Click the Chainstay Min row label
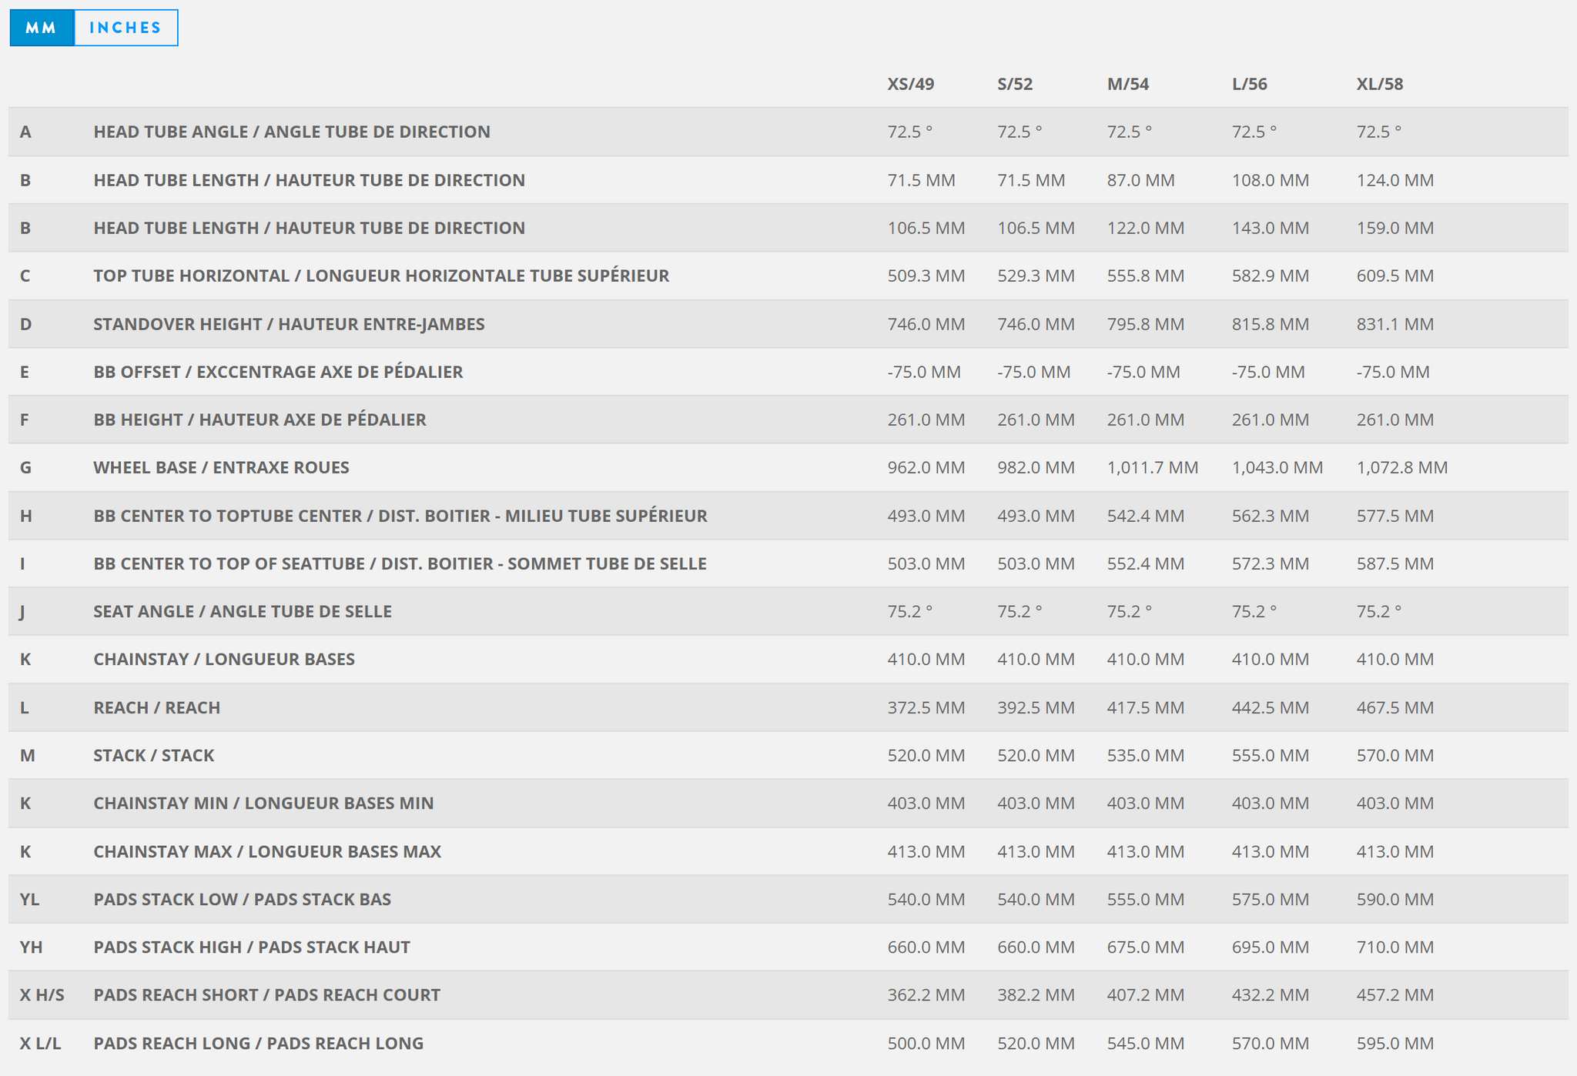The height and width of the screenshot is (1076, 1577). point(263,803)
